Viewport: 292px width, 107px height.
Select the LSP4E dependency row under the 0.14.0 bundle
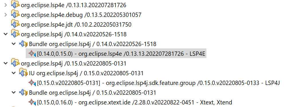coord(116,53)
